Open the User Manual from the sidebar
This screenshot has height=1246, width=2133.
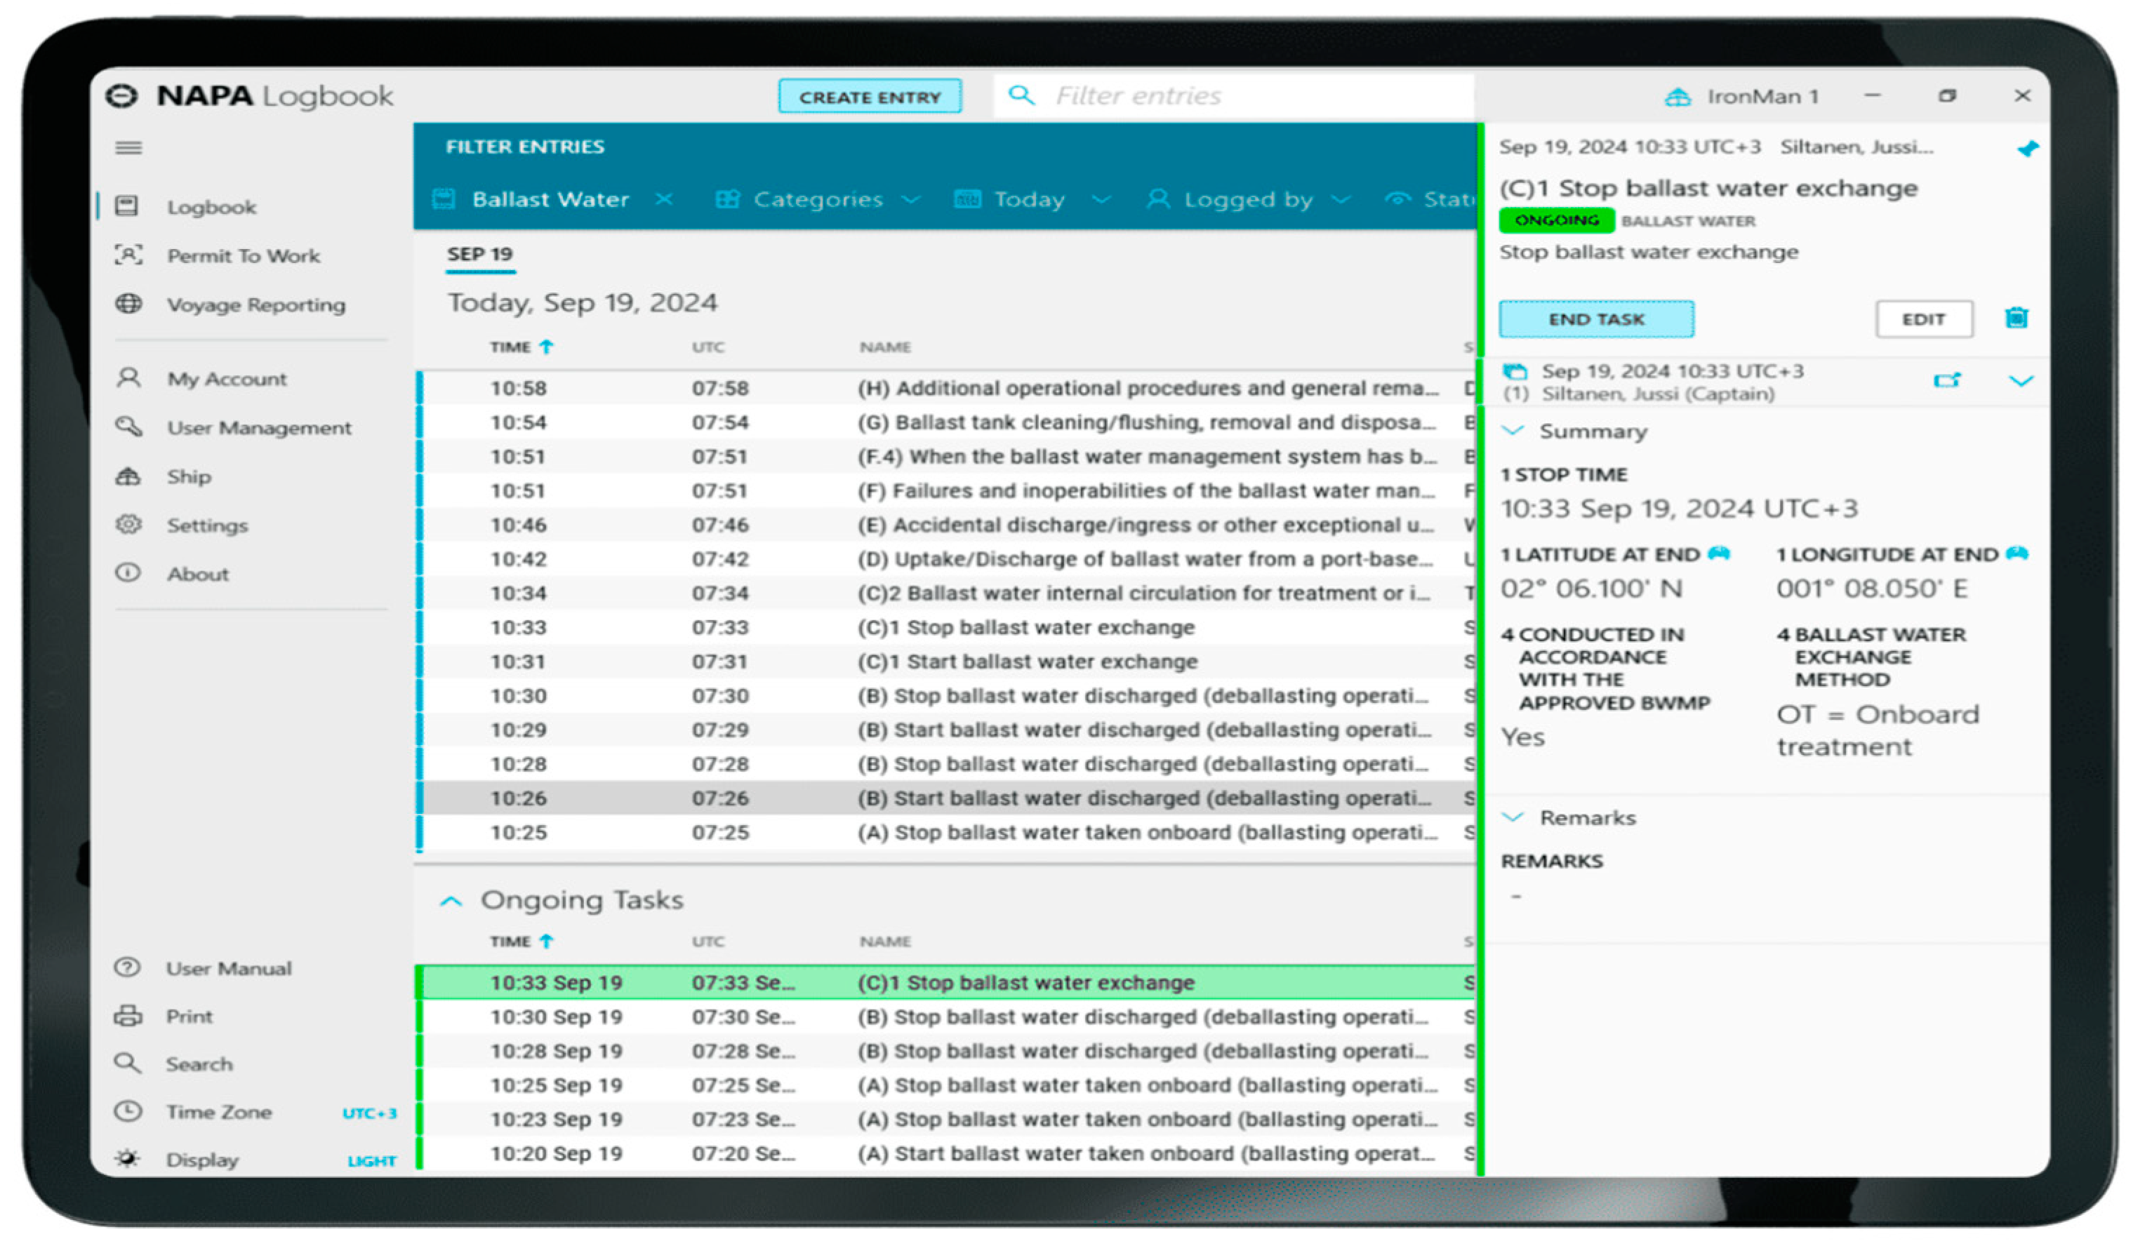point(227,969)
